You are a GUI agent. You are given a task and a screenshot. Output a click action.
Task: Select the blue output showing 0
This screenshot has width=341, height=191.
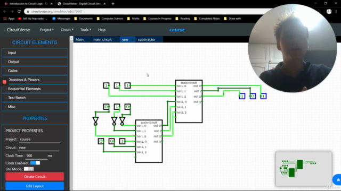253,96
